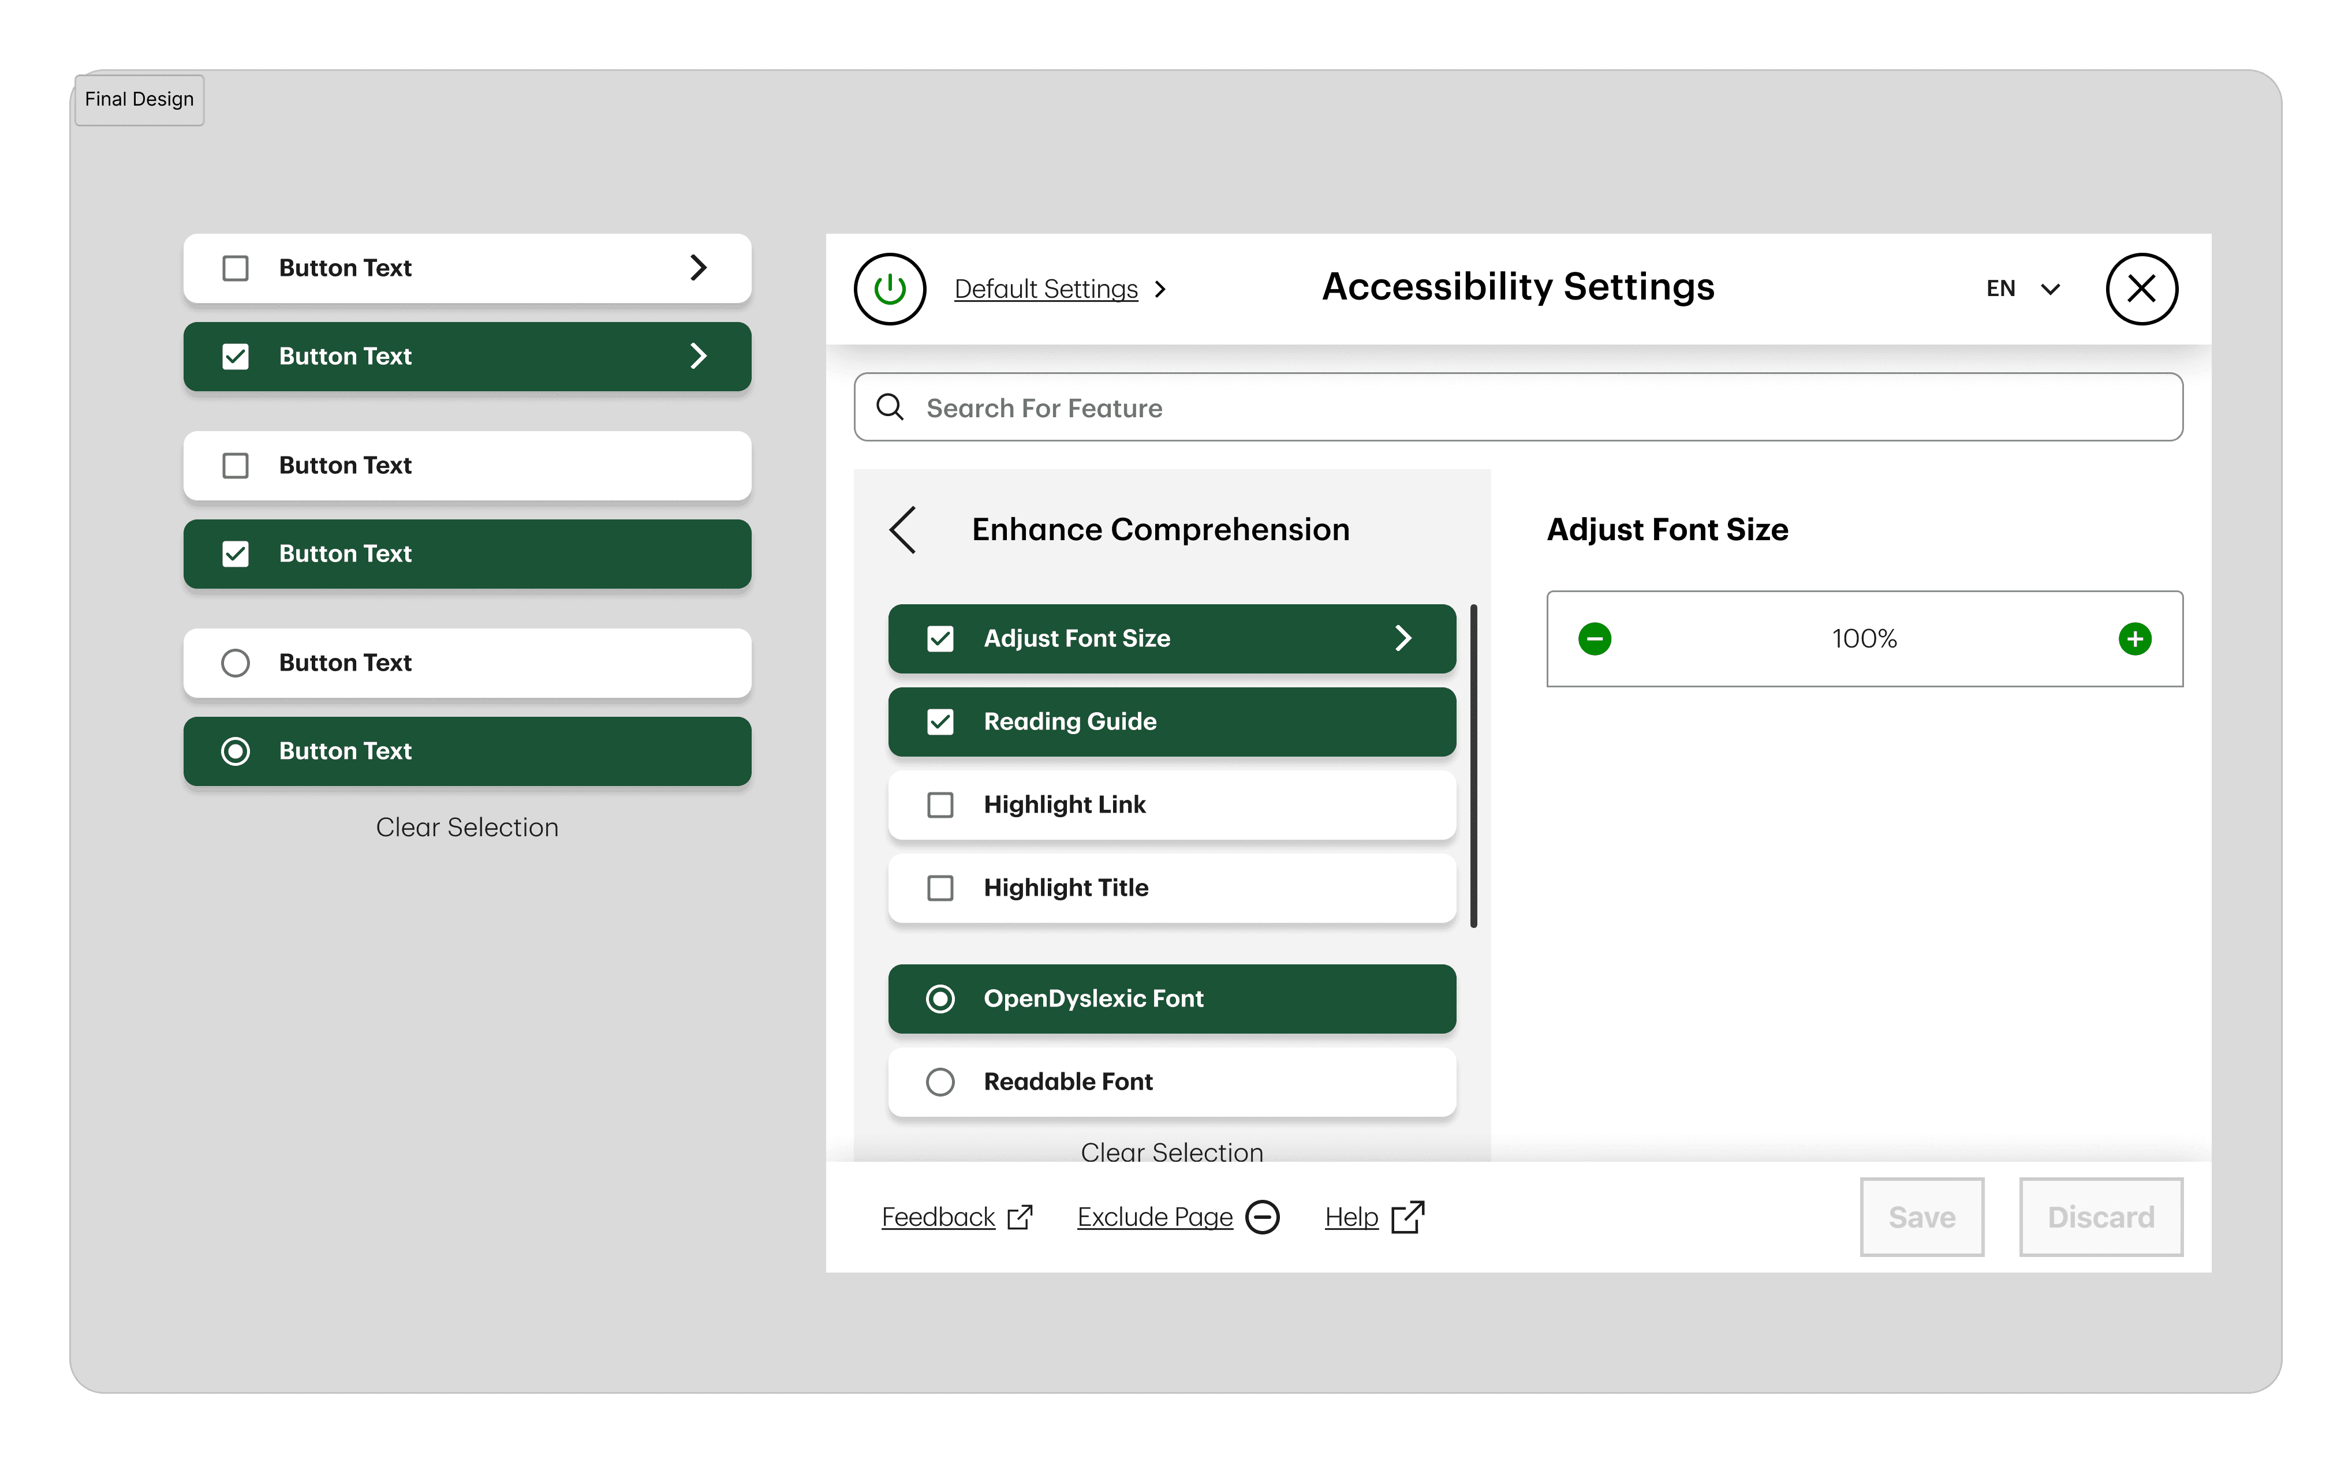Select the Readable Font radio button
2352x1463 pixels.
(x=940, y=1082)
